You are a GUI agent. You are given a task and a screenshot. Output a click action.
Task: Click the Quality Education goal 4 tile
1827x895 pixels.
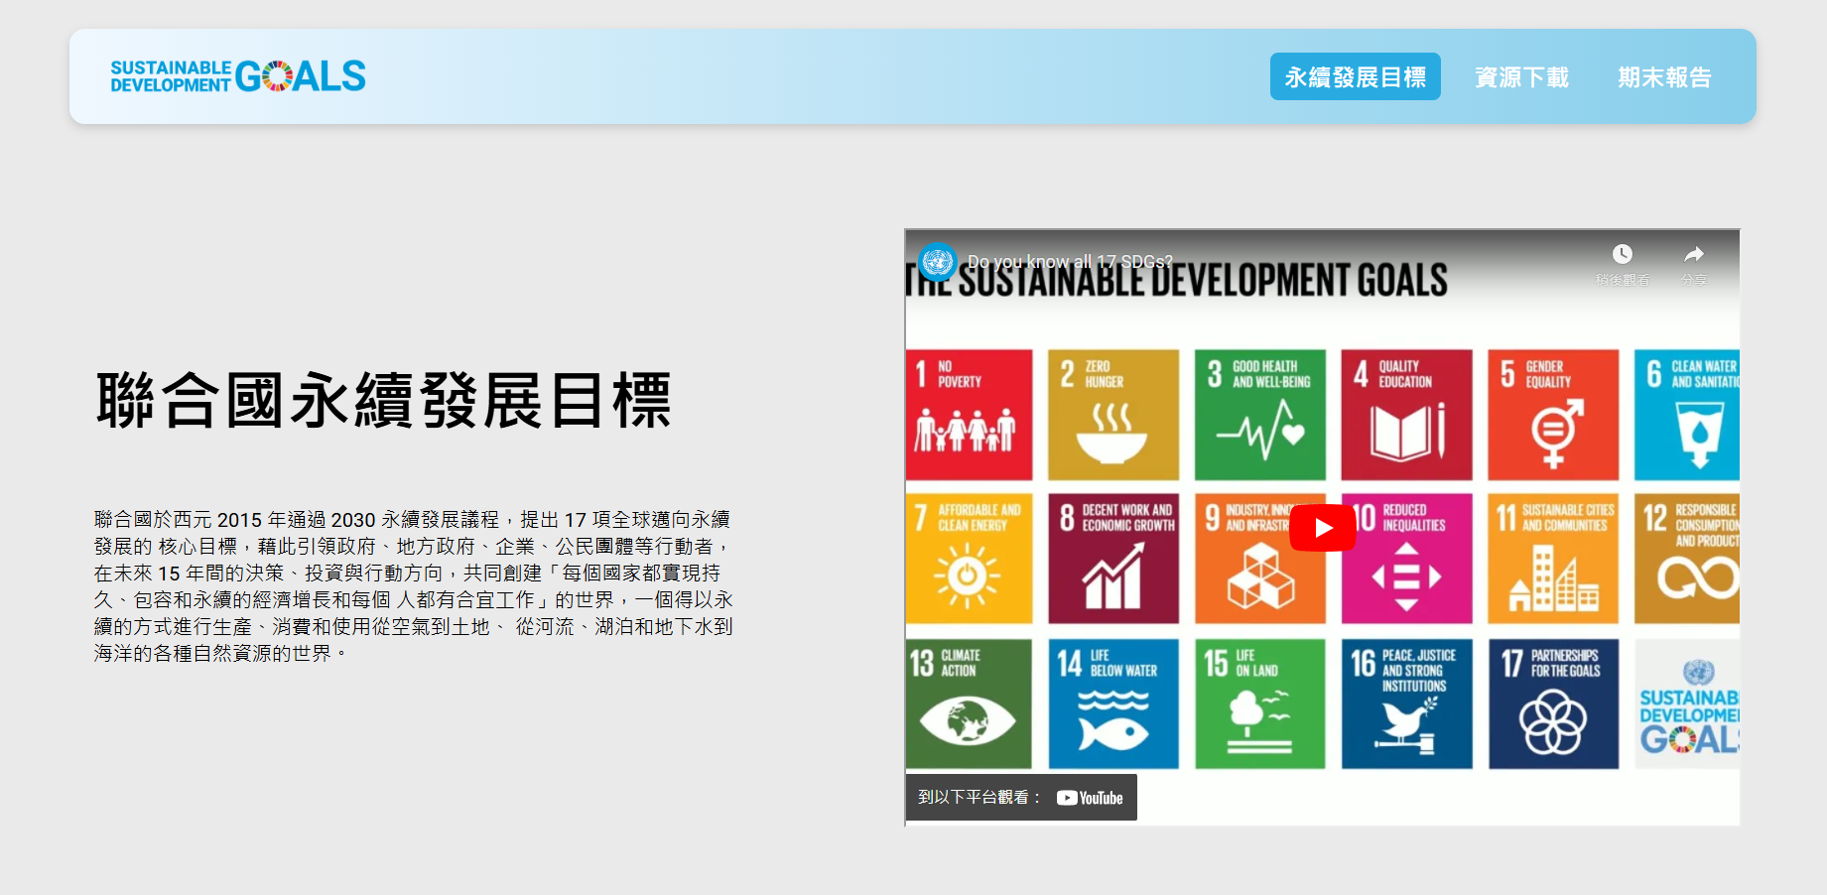(1406, 415)
